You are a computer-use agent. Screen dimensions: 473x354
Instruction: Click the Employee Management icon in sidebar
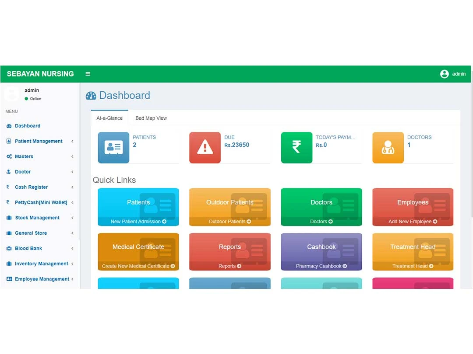pos(10,279)
